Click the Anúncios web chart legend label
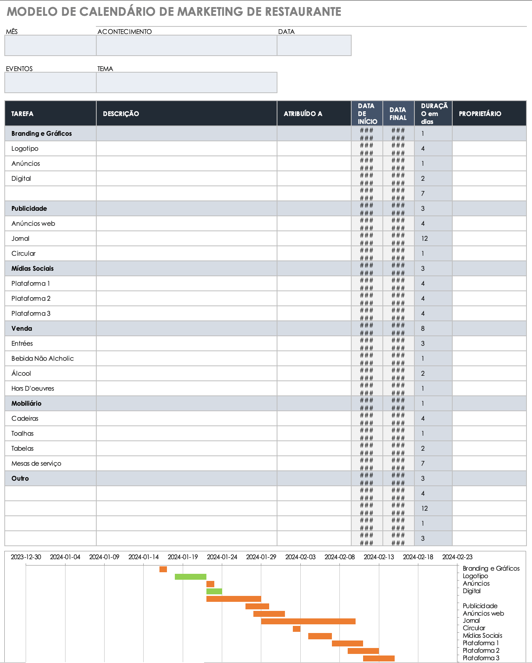The height and width of the screenshot is (663, 532). click(x=483, y=613)
